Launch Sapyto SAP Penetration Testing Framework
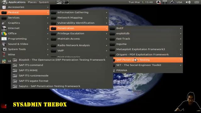The width and height of the screenshot is (201, 113). tap(62, 86)
